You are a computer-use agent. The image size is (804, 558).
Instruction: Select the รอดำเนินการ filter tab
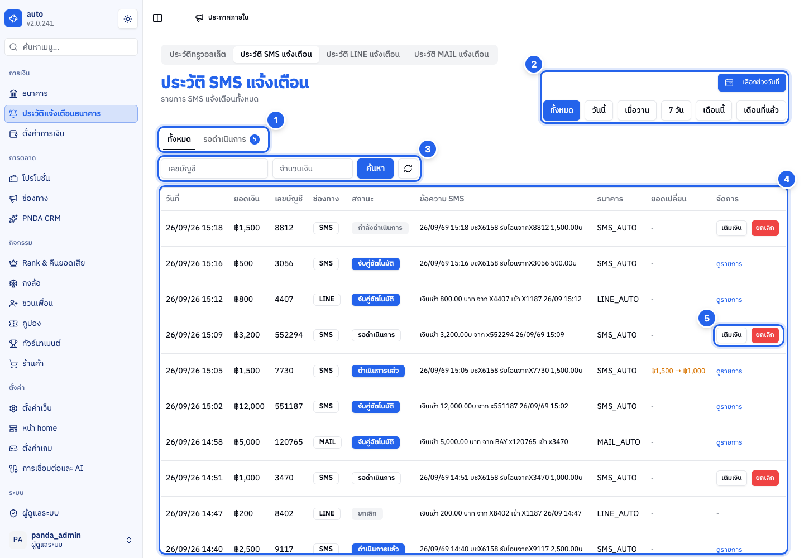click(x=231, y=139)
